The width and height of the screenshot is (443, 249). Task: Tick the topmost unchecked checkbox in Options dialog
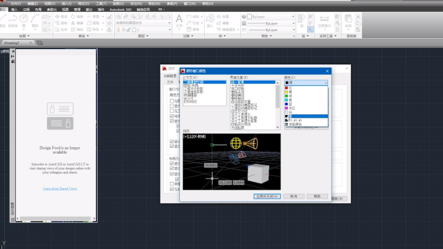(172, 101)
